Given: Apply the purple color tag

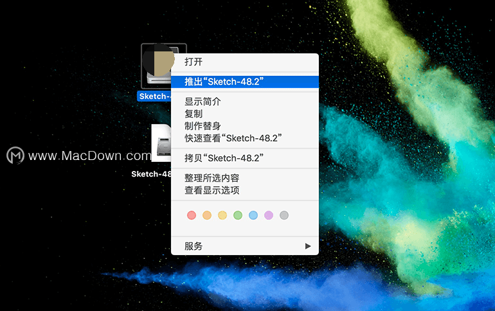Looking at the screenshot, I should (269, 215).
